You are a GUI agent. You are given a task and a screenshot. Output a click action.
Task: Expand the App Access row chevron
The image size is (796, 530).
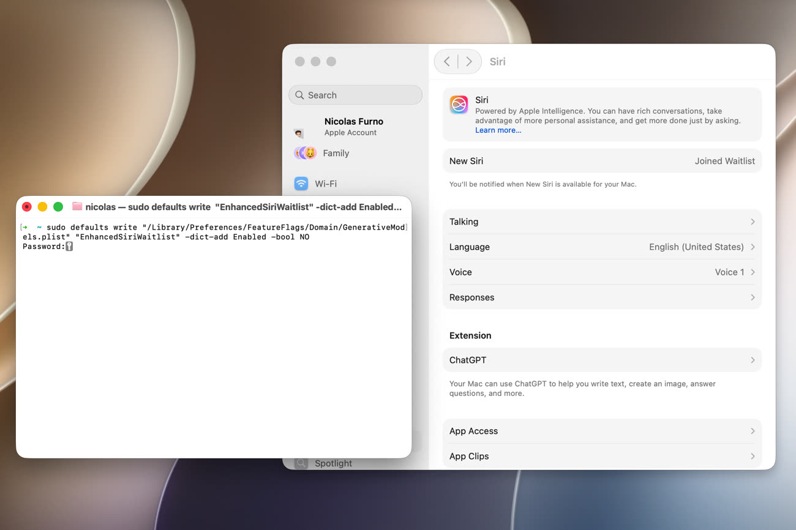pyautogui.click(x=753, y=431)
